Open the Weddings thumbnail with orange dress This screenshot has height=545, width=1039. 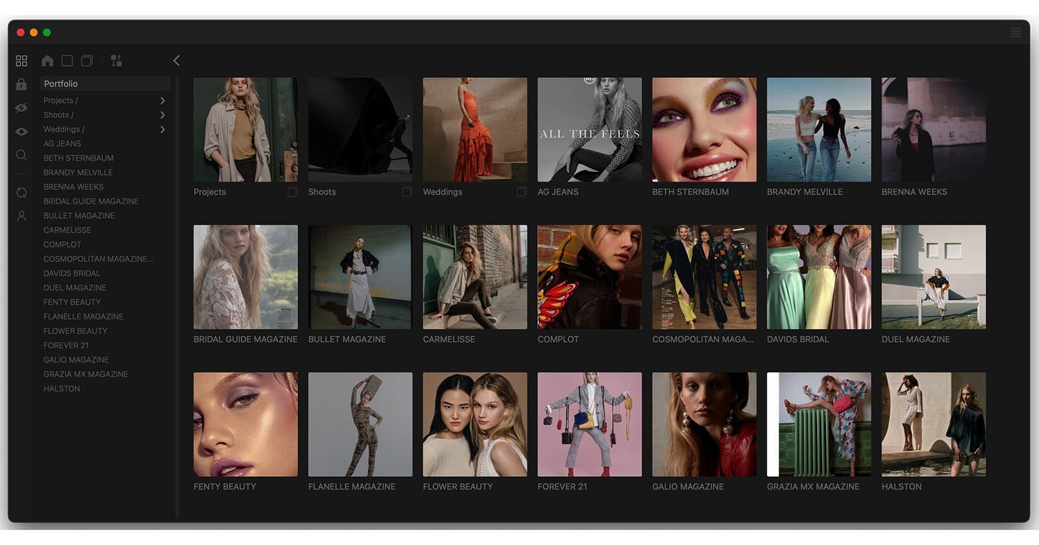475,130
